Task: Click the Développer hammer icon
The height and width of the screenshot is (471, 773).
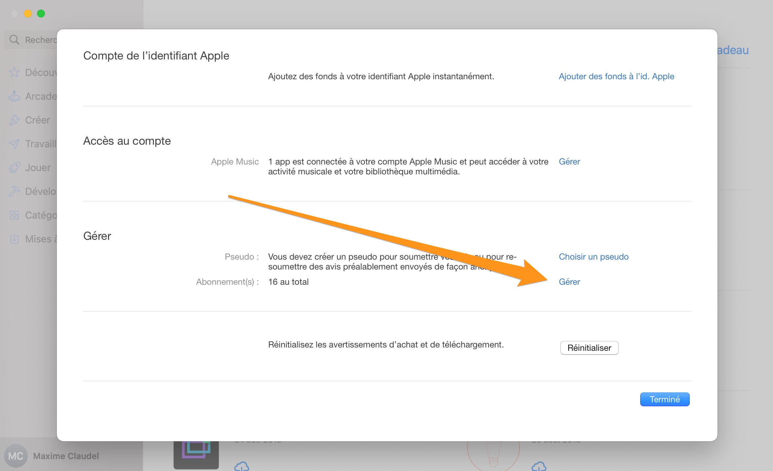Action: (x=14, y=191)
